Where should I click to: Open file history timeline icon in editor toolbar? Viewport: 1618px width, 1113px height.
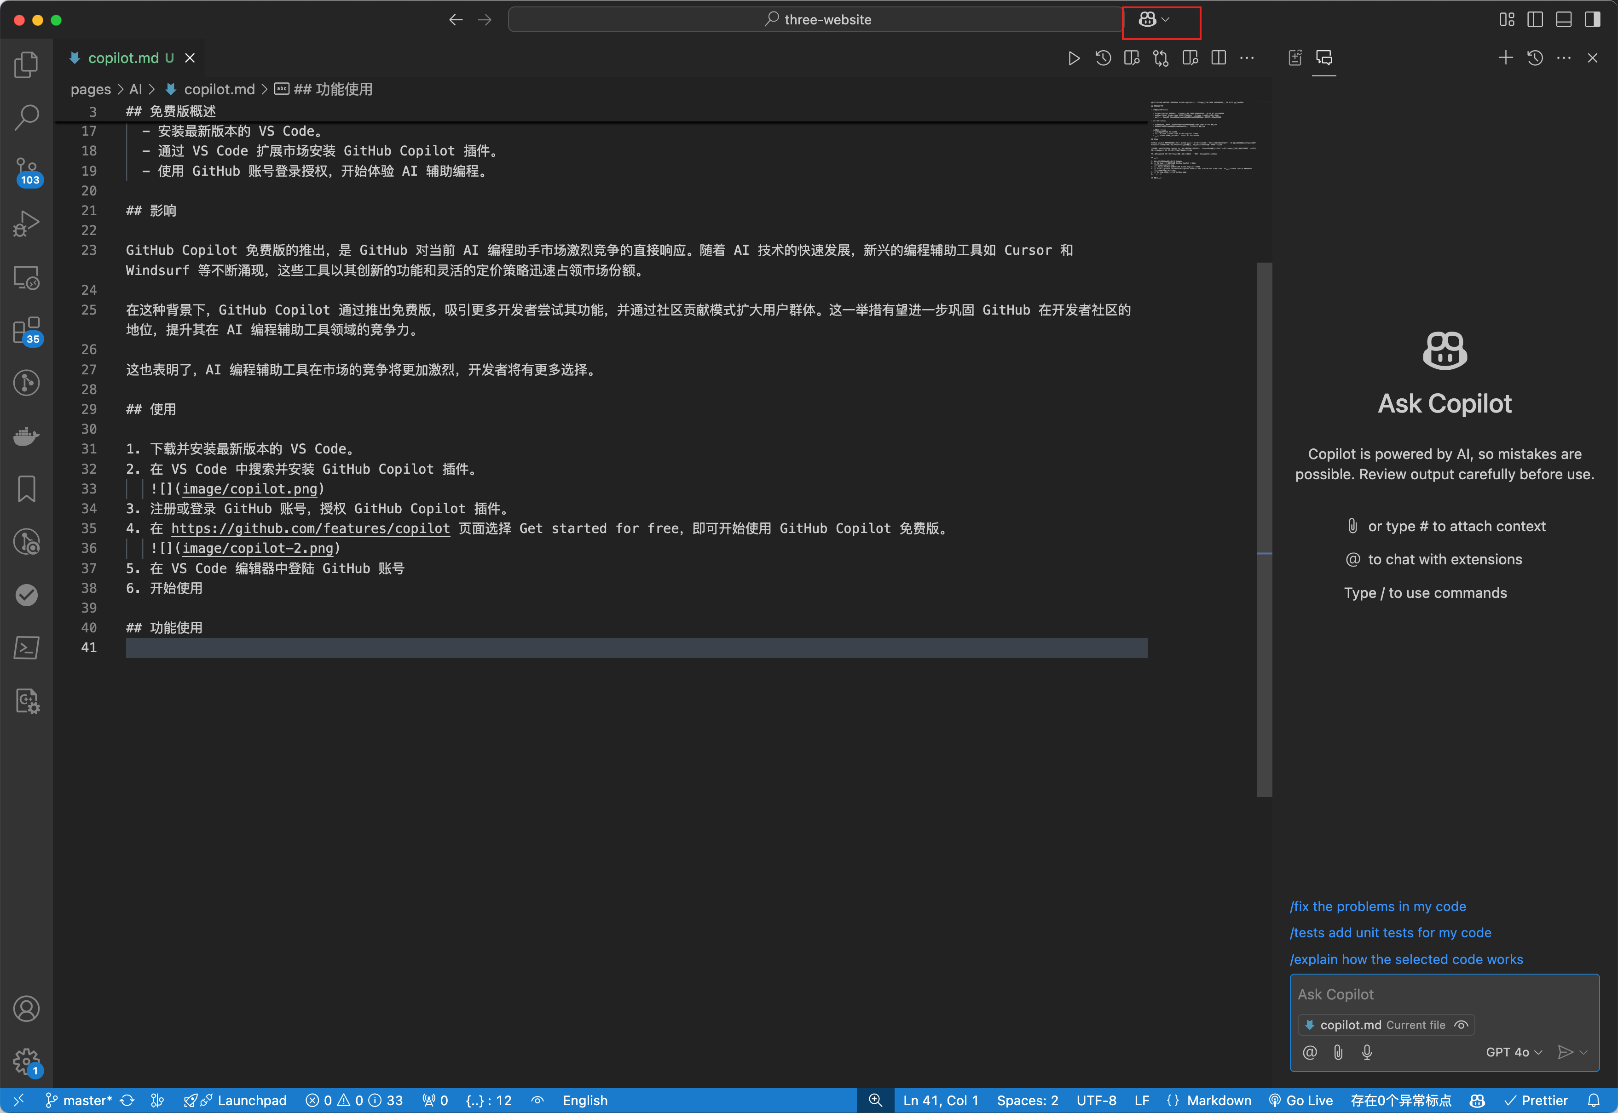1103,58
